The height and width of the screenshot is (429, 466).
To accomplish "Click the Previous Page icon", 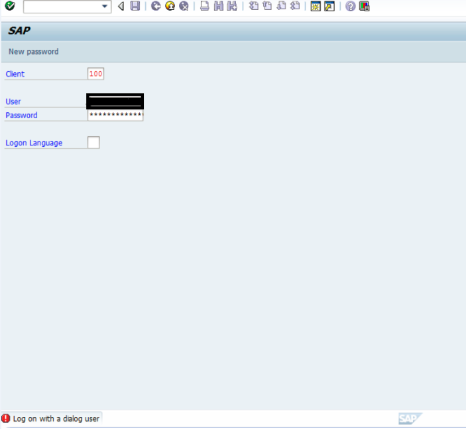I will (x=267, y=6).
